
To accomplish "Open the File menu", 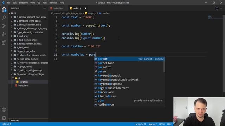I will point(8,3).
